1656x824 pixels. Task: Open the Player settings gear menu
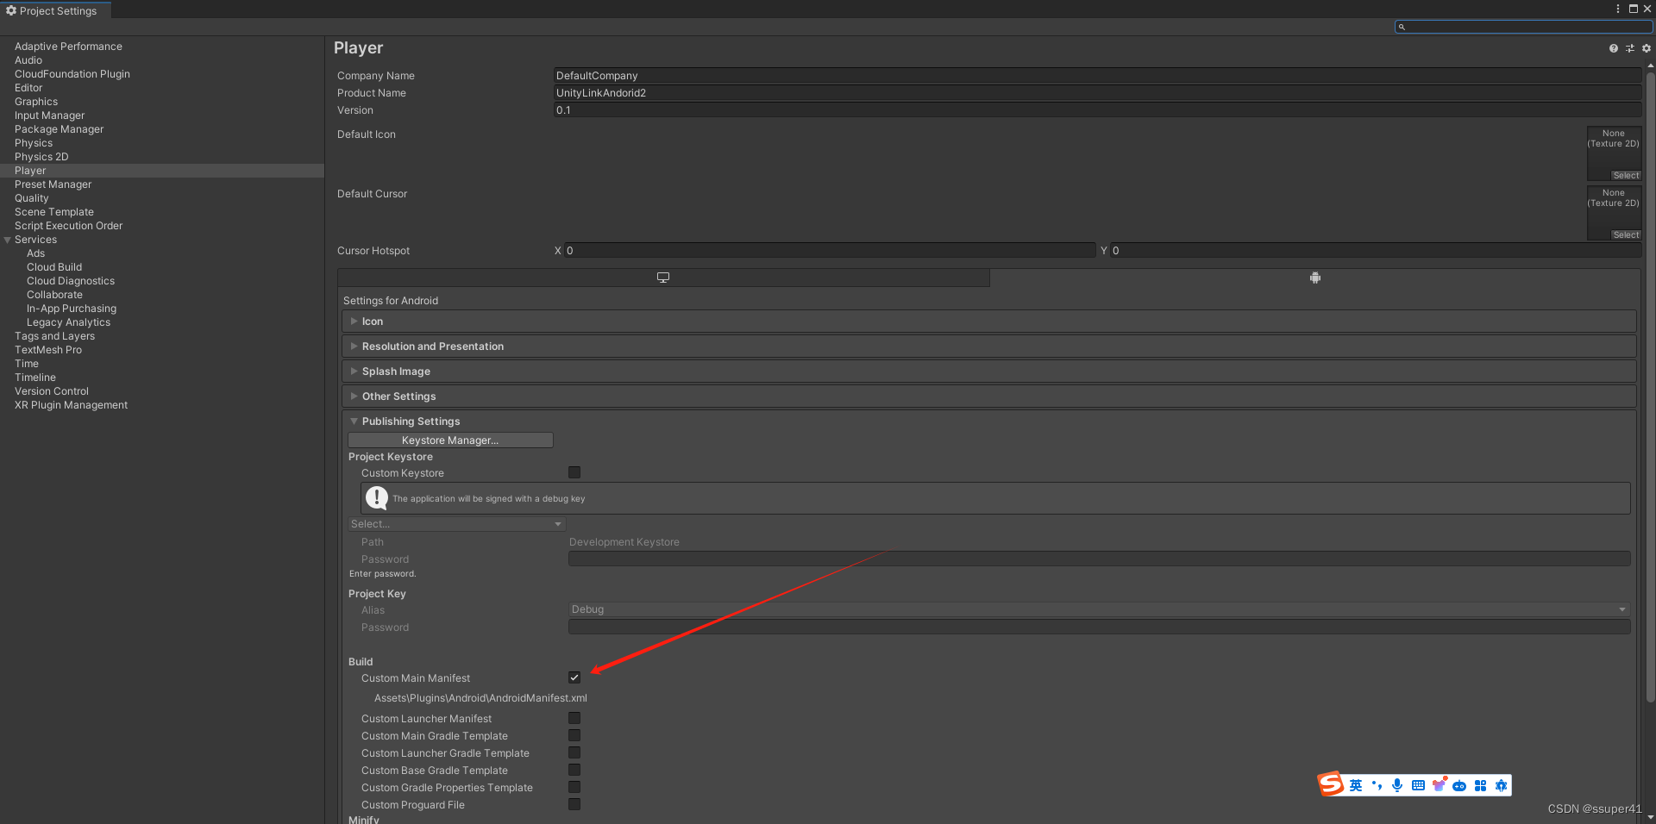(1646, 48)
